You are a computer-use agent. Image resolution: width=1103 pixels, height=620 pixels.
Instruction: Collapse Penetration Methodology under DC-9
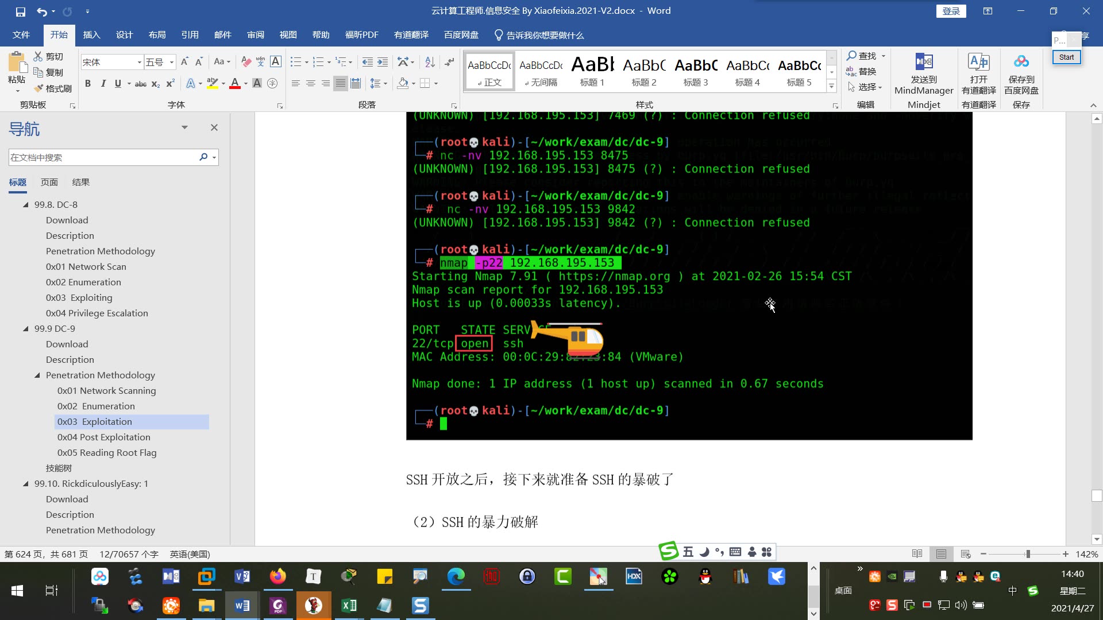(37, 375)
